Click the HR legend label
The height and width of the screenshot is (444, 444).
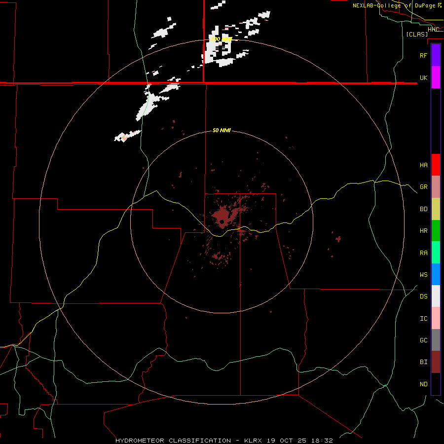click(423, 231)
